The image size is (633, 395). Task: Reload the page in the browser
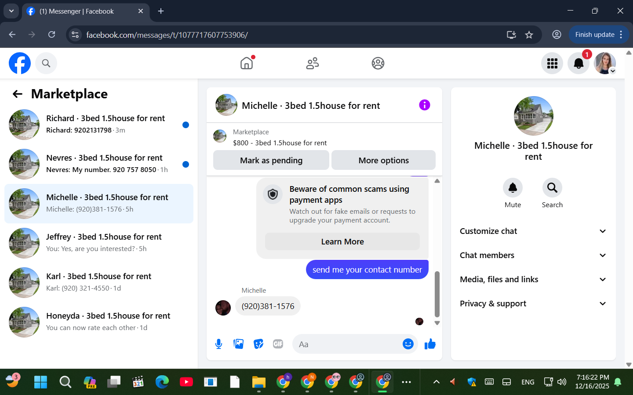52,35
